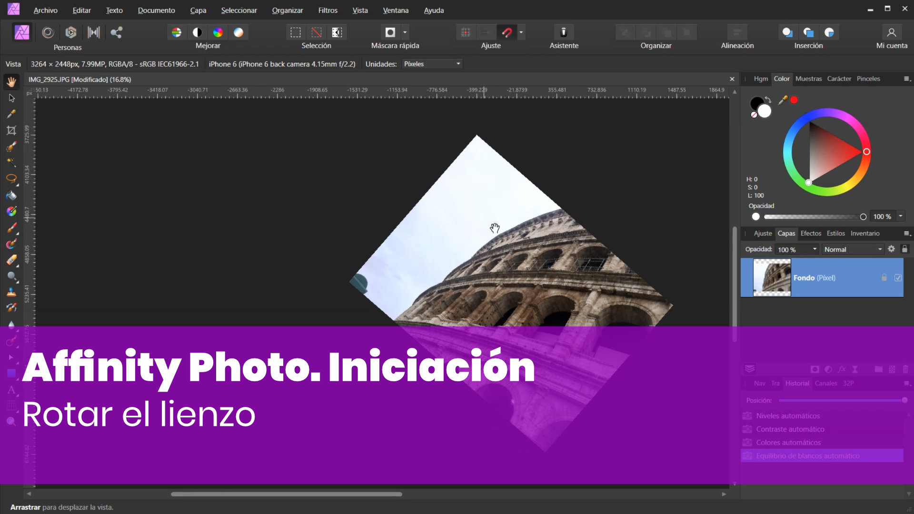
Task: Open the Documento menu
Action: [156, 10]
